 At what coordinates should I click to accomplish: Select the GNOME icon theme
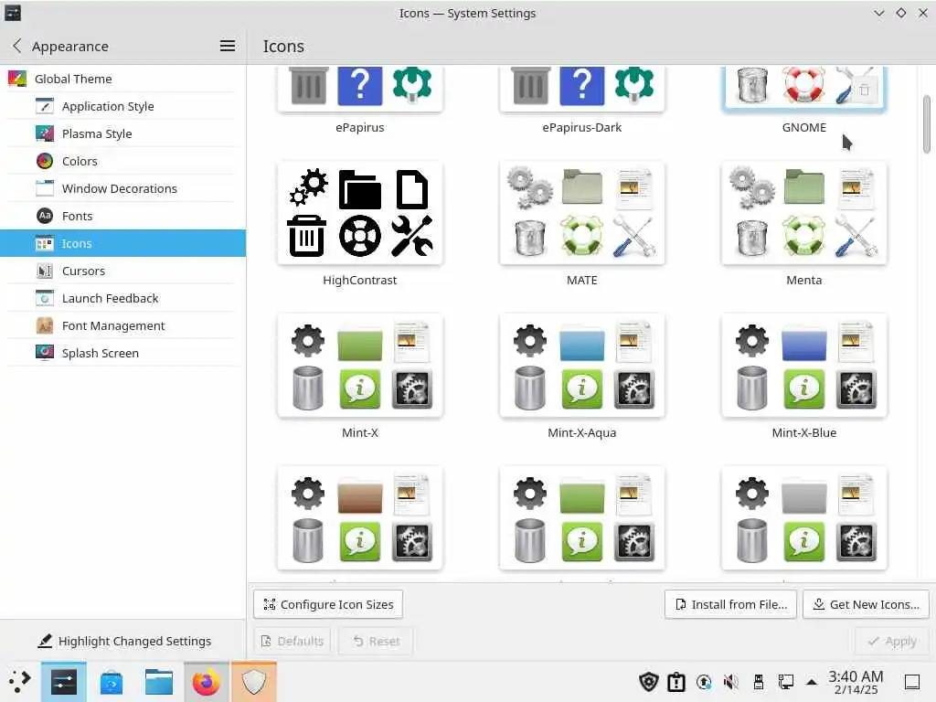click(804, 89)
